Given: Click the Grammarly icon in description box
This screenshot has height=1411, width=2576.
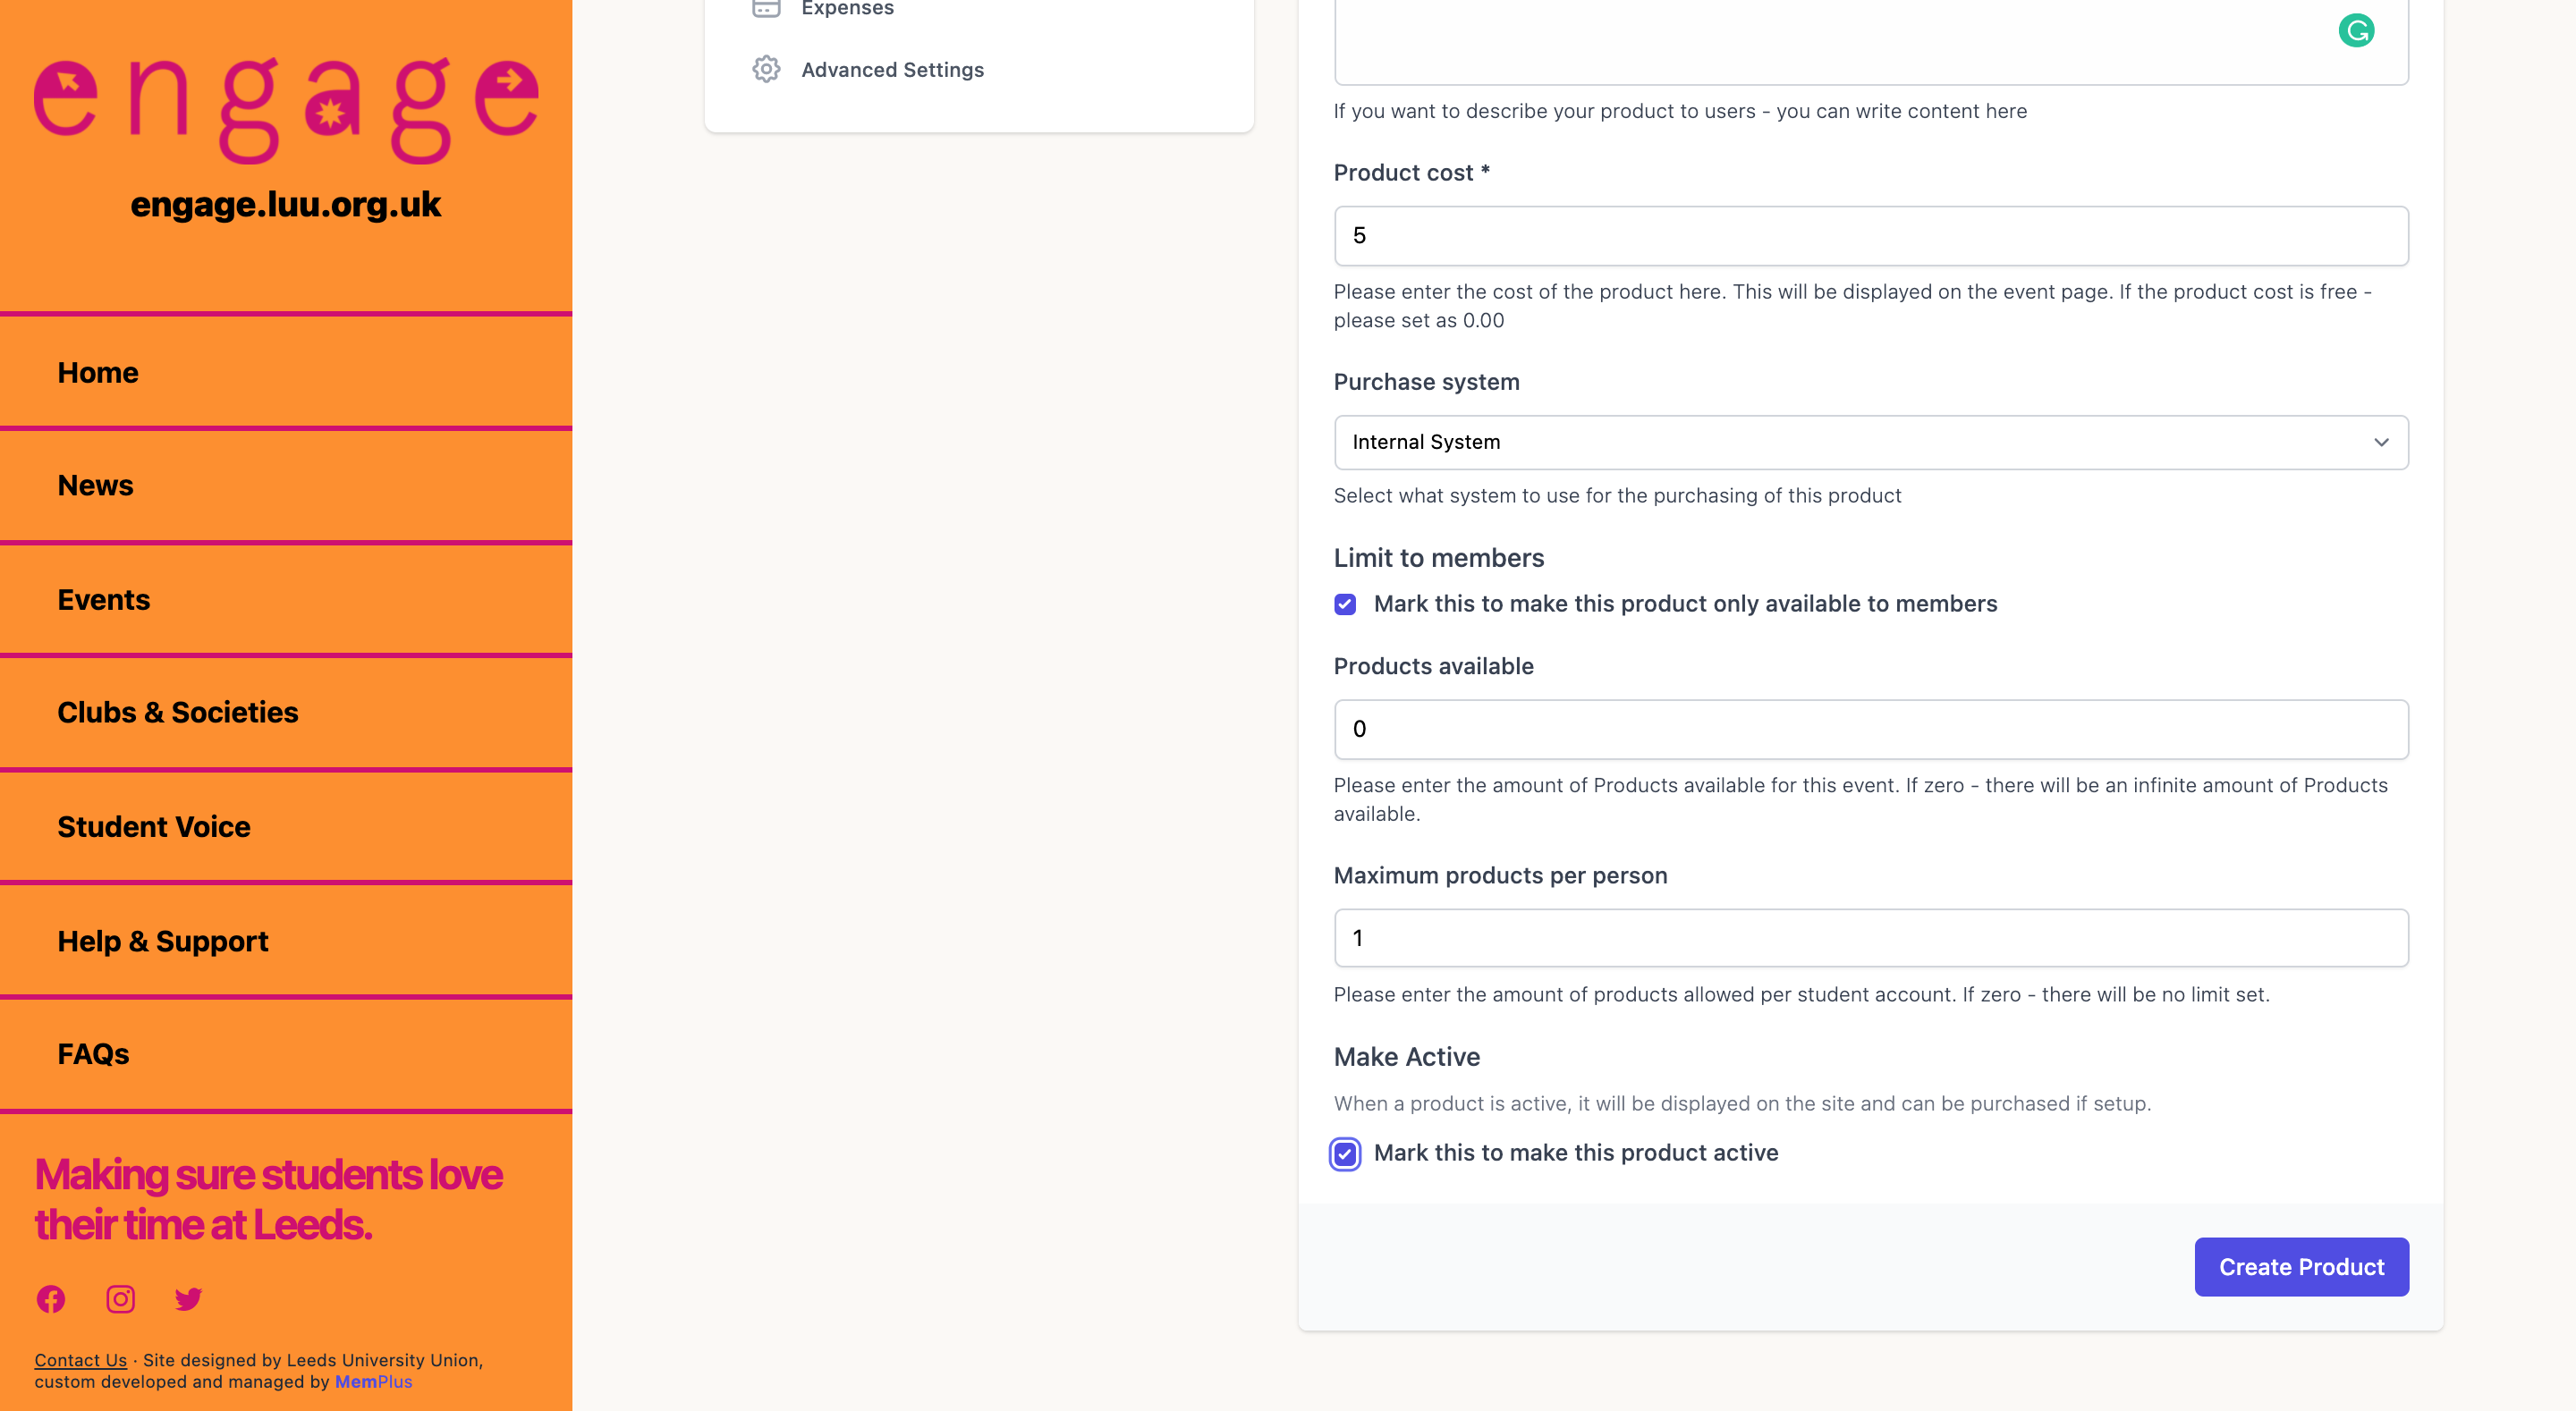Looking at the screenshot, I should click(x=2356, y=31).
